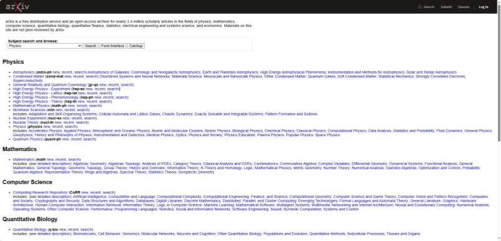Open the Robotics link

point(167,209)
